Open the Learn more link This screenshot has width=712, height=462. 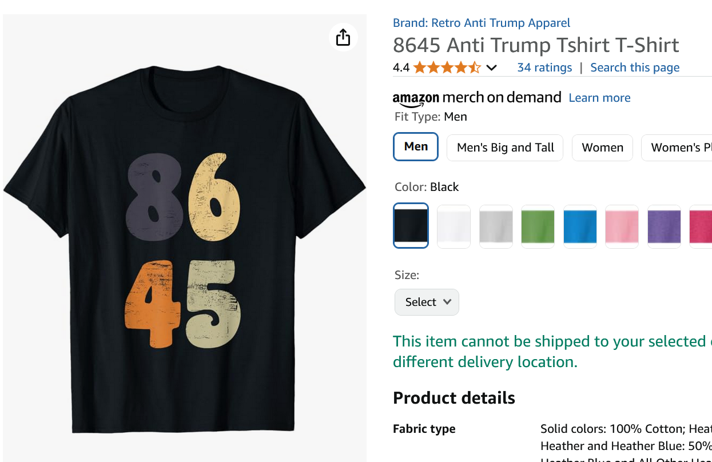click(x=599, y=98)
